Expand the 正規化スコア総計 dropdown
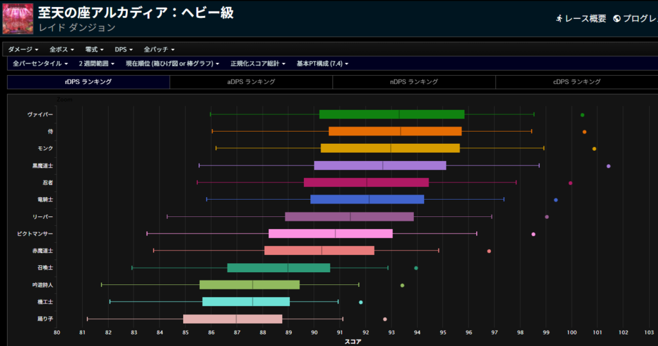Viewport: 658px width, 346px height. (x=258, y=64)
